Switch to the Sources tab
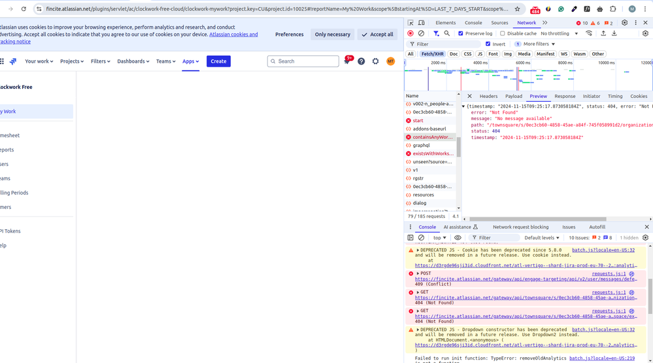 (x=499, y=23)
